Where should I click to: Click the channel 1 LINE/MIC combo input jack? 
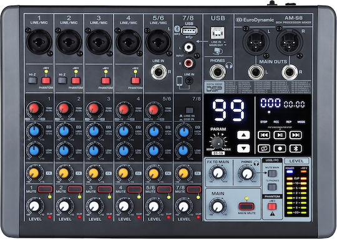[x=39, y=42]
